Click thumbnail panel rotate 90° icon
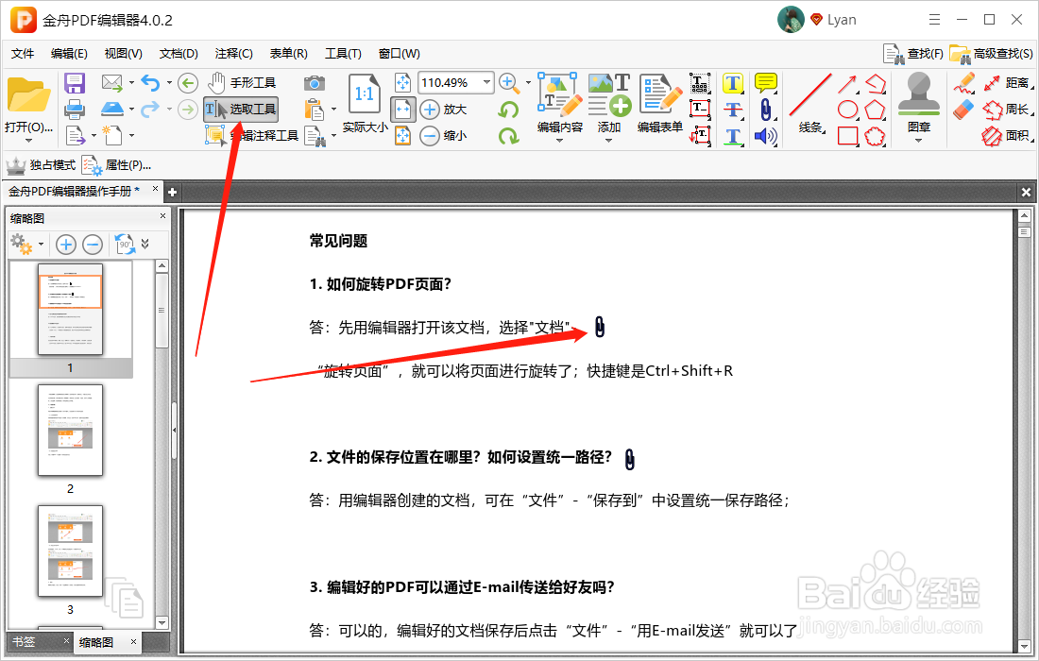 [125, 245]
